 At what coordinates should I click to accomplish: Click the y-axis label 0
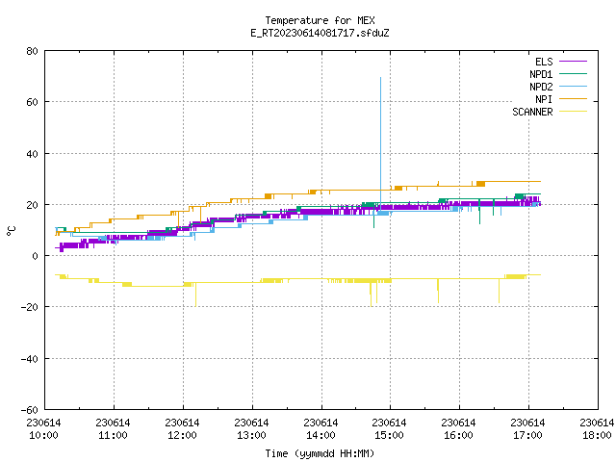click(x=36, y=256)
